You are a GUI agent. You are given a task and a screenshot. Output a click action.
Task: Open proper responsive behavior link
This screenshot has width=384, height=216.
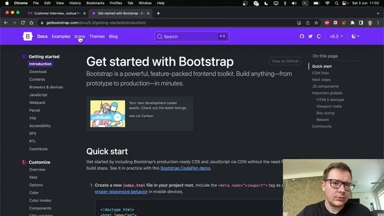[x=121, y=191]
